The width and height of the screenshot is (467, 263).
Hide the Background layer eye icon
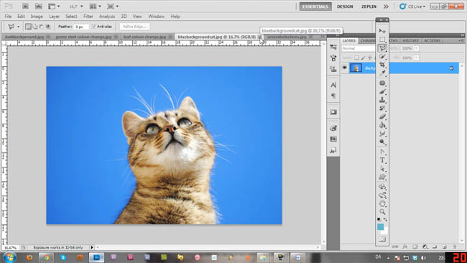coord(345,68)
